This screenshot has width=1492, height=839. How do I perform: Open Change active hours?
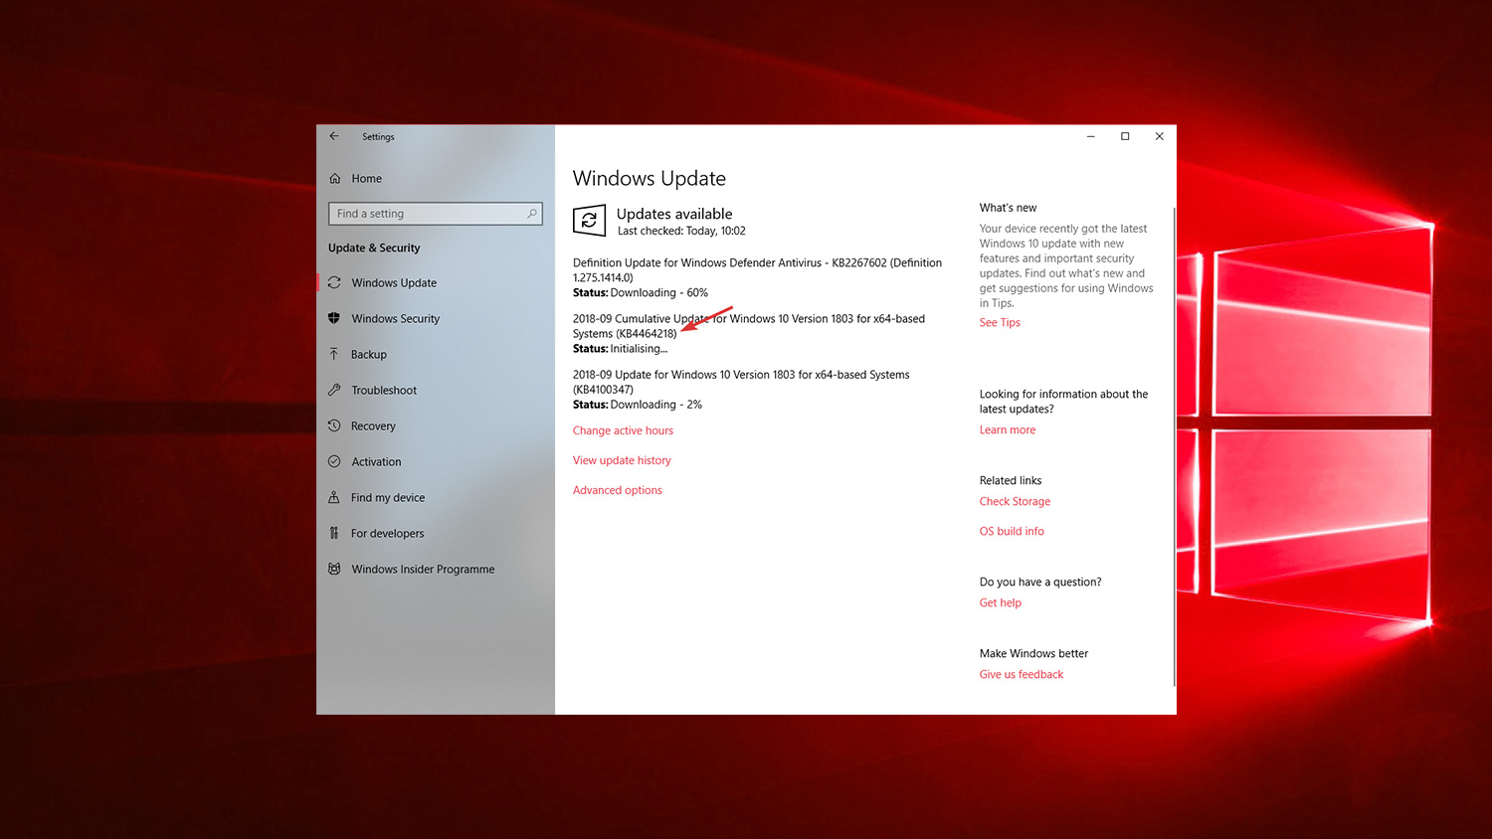pyautogui.click(x=623, y=429)
